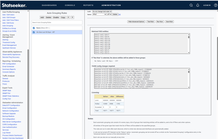Open the Console menu
The width and height of the screenshot is (218, 139).
[x=70, y=5]
